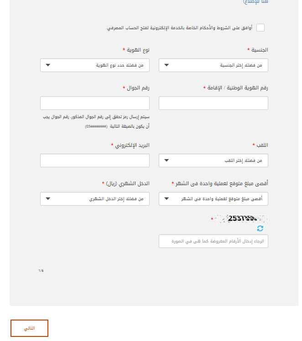The width and height of the screenshot is (302, 341).
Task: Click the captcha number image
Action: [x=242, y=219]
